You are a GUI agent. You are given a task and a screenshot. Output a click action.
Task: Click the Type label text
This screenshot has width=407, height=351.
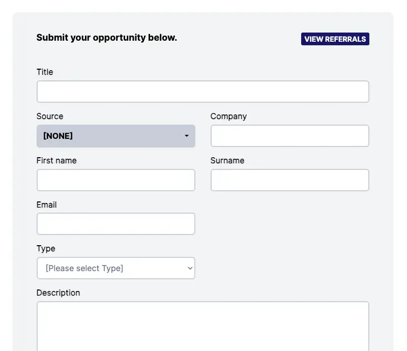point(46,249)
